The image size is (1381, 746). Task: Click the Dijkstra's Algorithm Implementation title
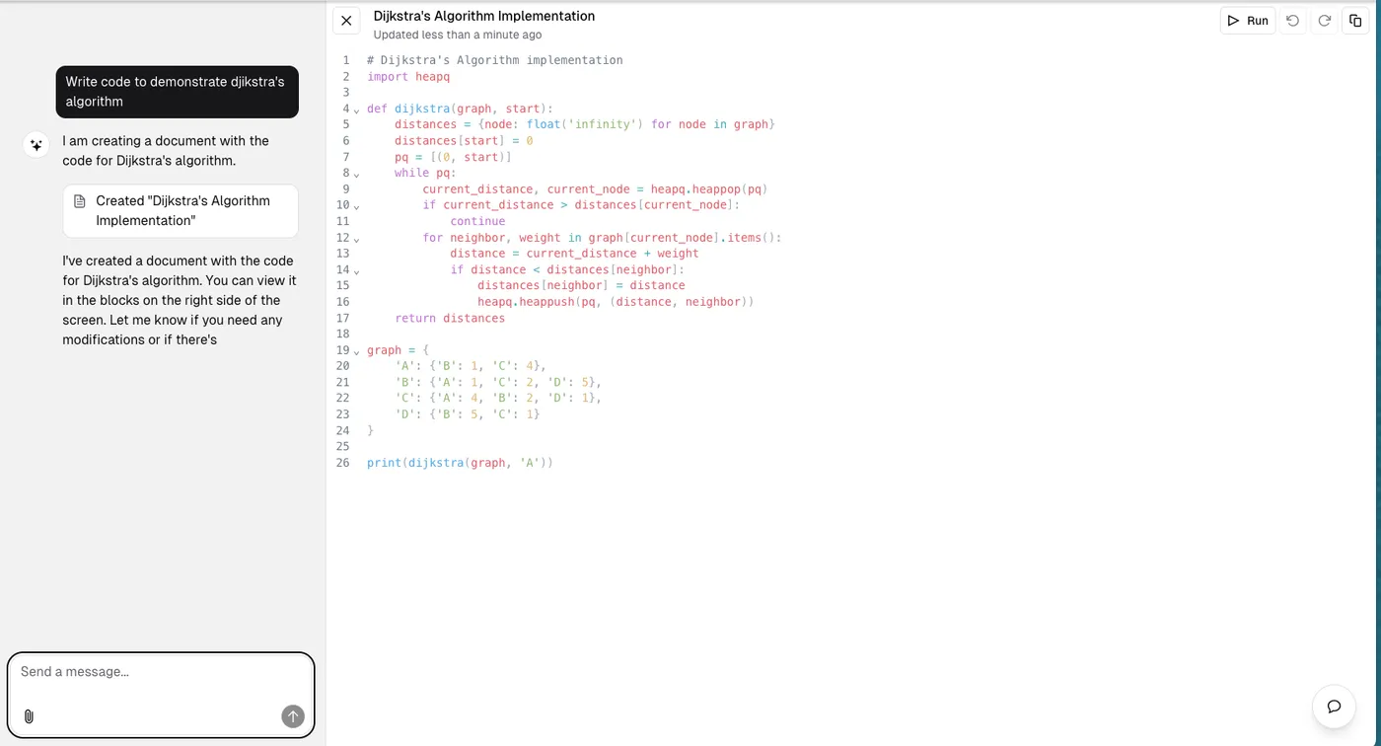[484, 16]
